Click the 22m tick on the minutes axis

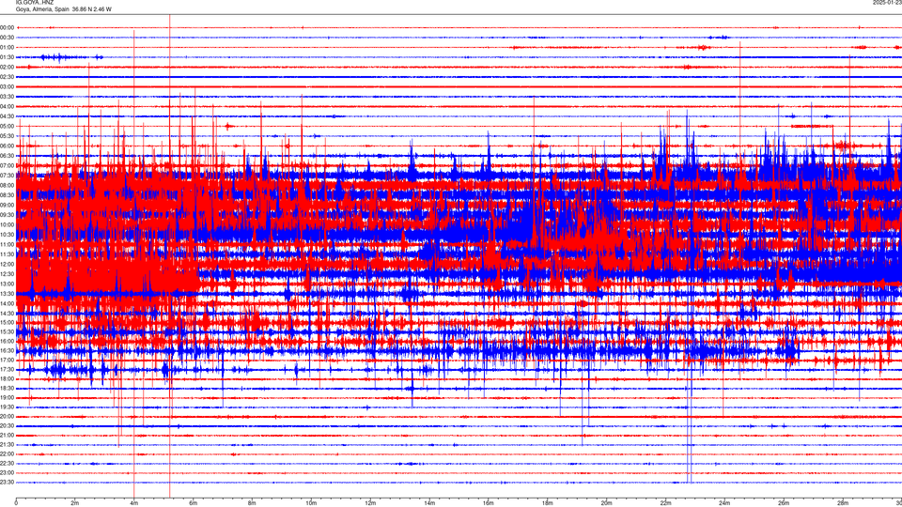tap(665, 503)
